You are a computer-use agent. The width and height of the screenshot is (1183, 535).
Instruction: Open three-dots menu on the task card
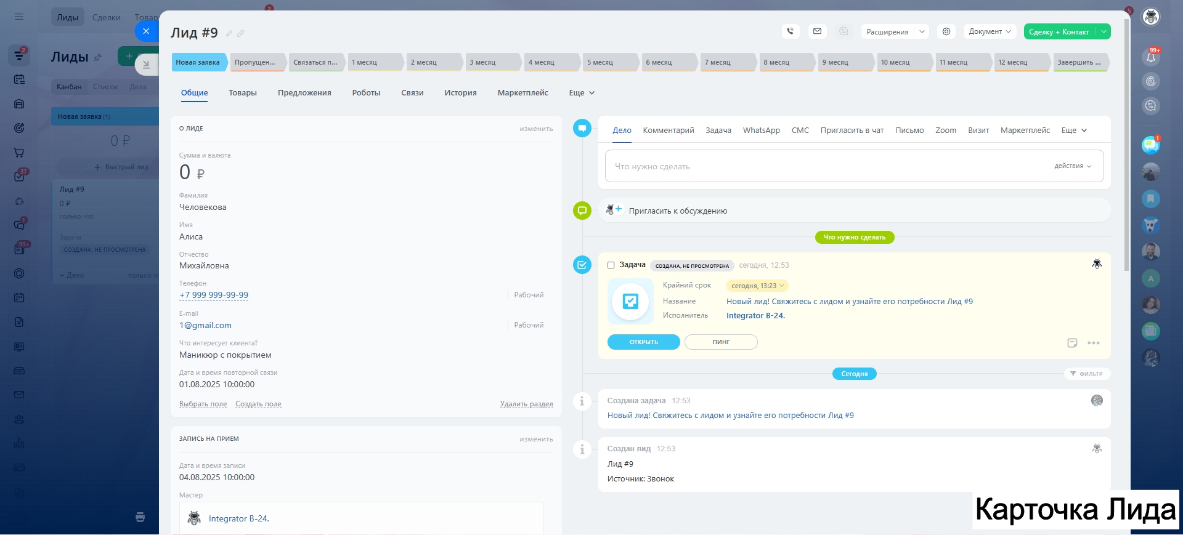pyautogui.click(x=1094, y=343)
